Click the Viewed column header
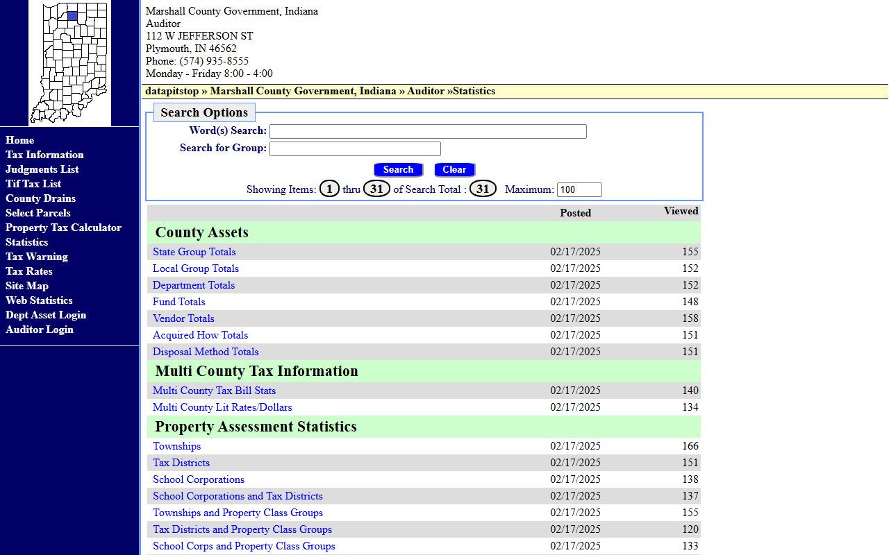 681,211
